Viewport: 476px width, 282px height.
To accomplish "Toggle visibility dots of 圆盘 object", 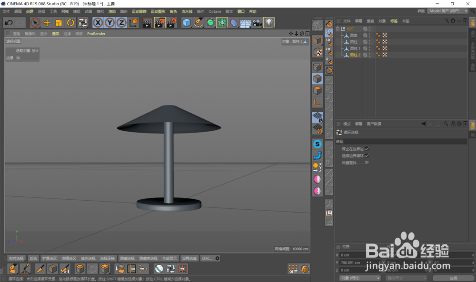I will pyautogui.click(x=369, y=36).
